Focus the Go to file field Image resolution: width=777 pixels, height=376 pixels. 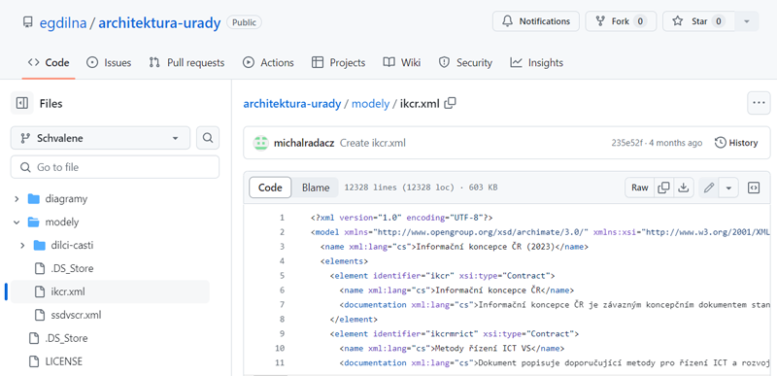click(115, 167)
